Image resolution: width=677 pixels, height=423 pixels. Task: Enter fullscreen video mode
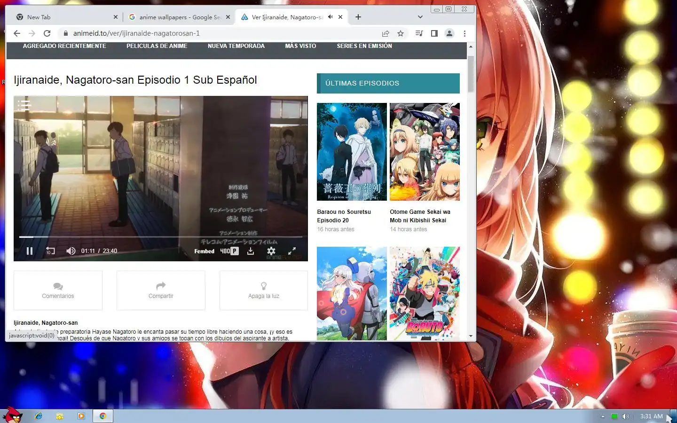tap(292, 251)
